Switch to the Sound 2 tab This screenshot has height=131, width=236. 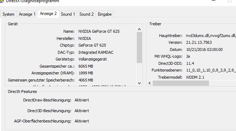86,14
